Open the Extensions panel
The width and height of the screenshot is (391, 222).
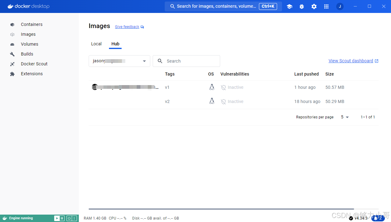(31, 74)
